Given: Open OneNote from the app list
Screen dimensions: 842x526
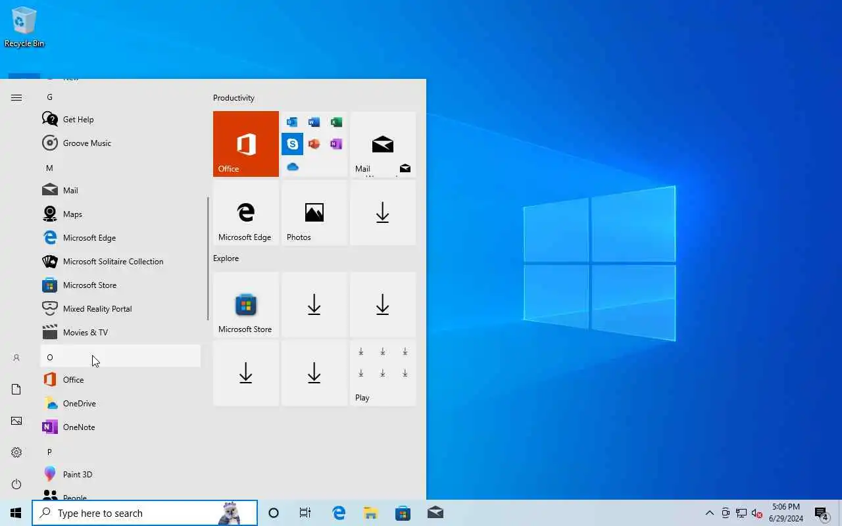Looking at the screenshot, I should (120, 427).
